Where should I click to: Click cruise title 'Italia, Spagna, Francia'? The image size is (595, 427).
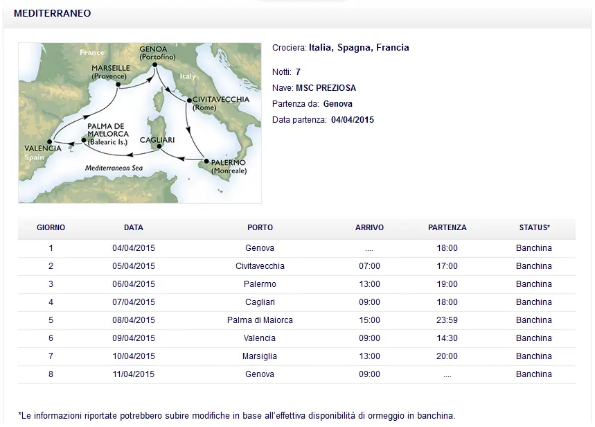359,48
